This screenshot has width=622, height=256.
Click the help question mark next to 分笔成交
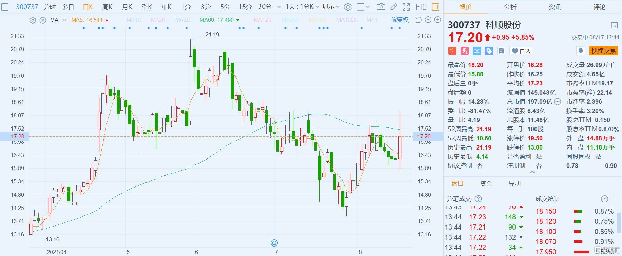coord(478,199)
